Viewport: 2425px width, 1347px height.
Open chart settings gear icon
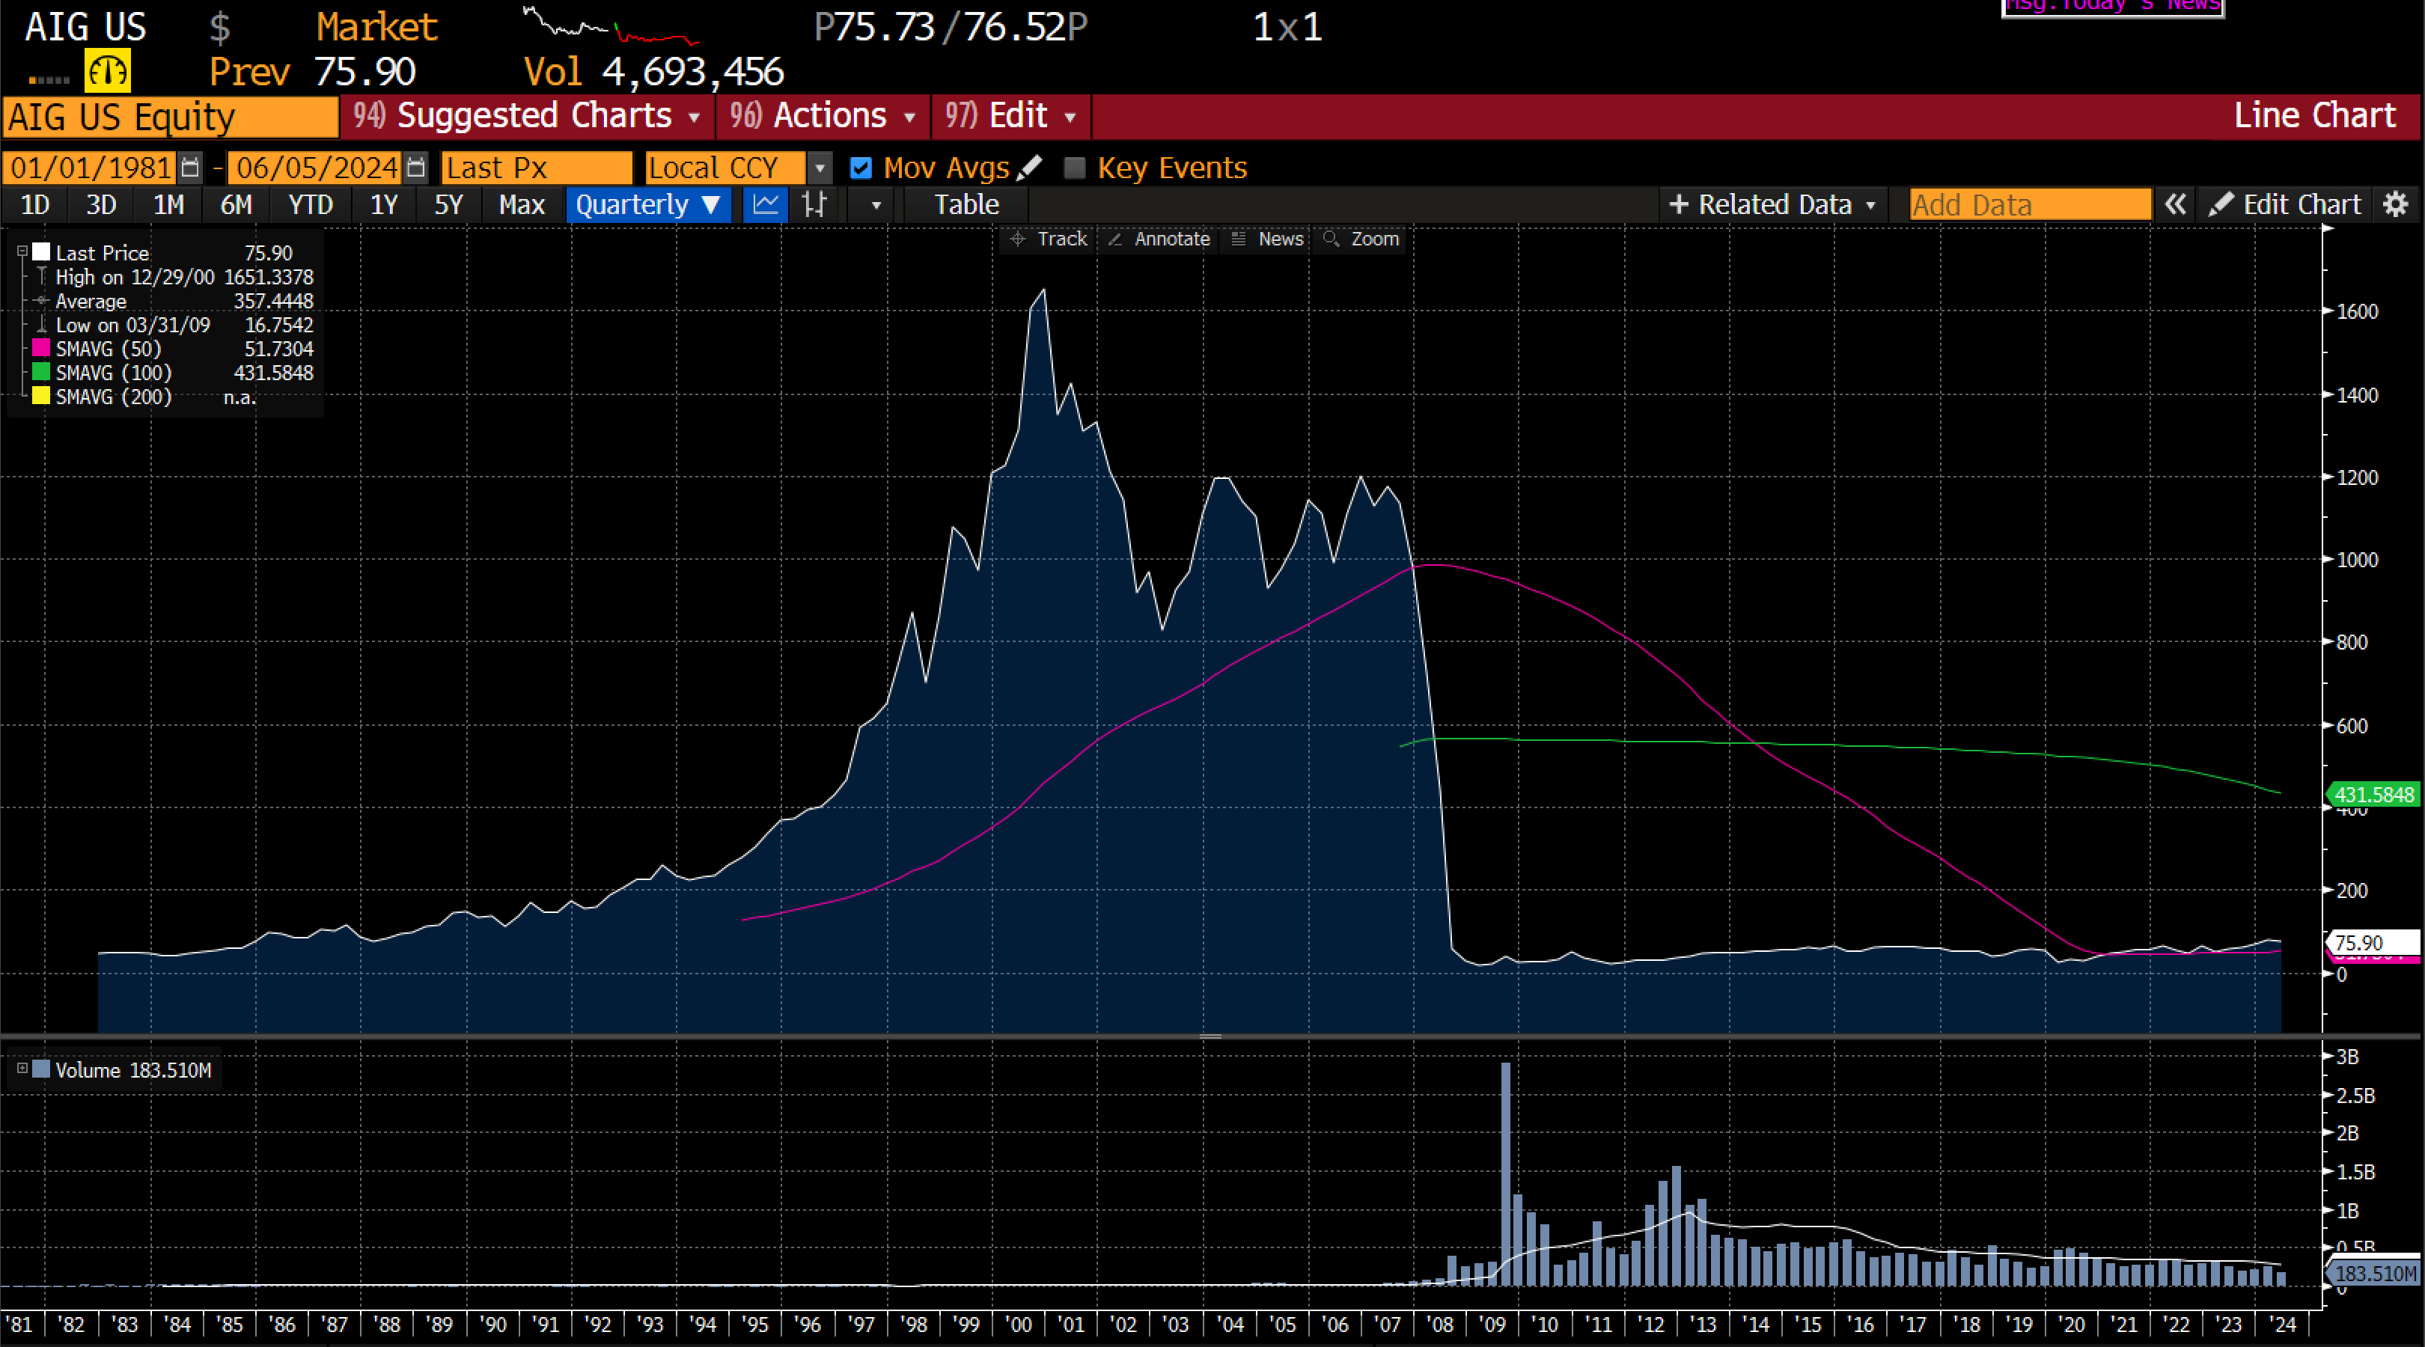(x=2395, y=204)
